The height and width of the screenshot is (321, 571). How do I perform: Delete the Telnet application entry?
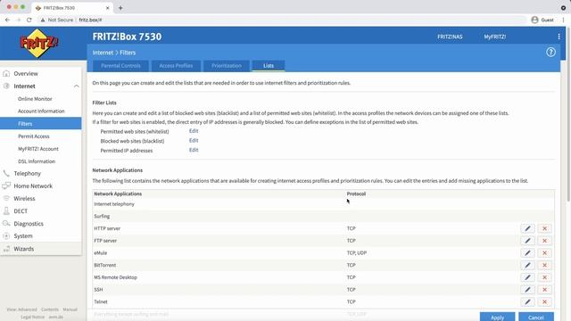click(544, 301)
